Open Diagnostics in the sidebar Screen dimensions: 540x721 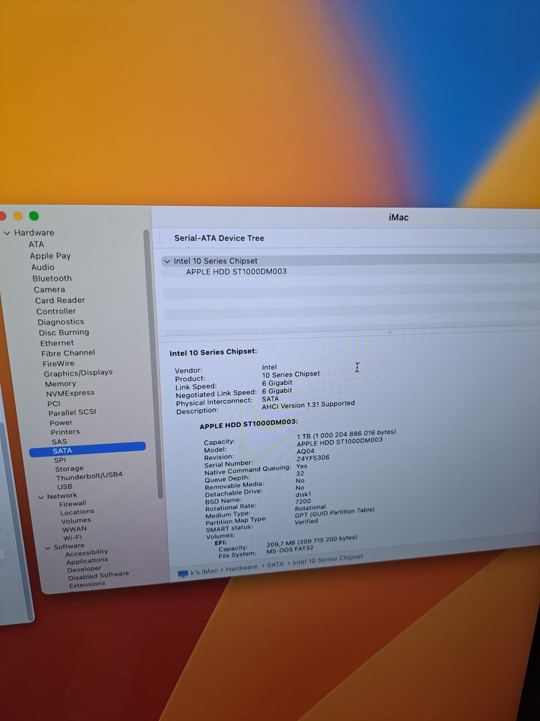click(61, 322)
